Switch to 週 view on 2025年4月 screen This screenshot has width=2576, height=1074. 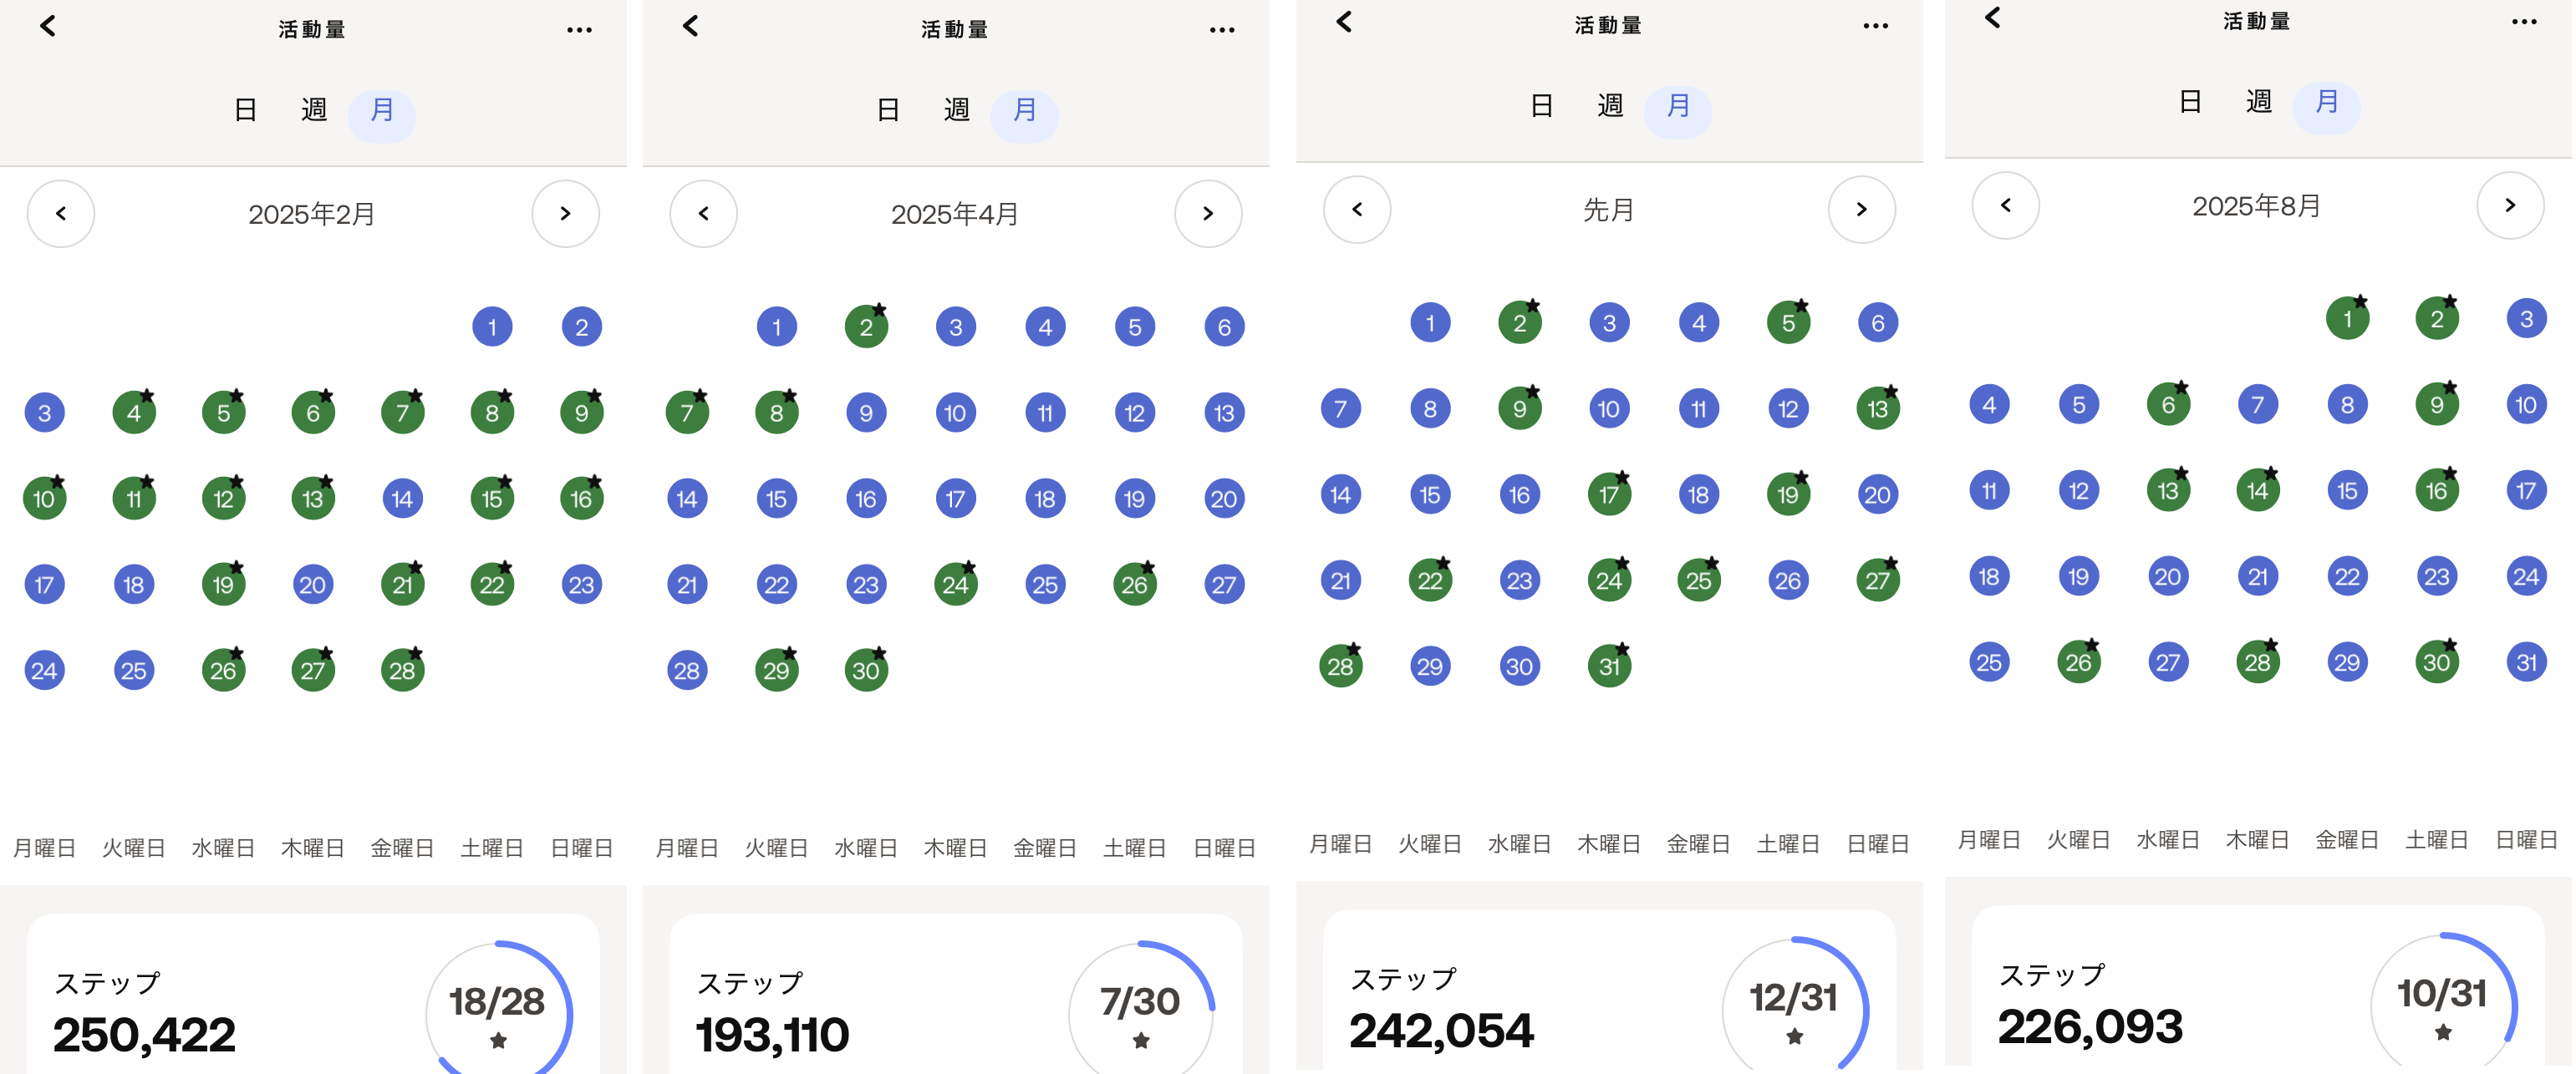pyautogui.click(x=957, y=110)
